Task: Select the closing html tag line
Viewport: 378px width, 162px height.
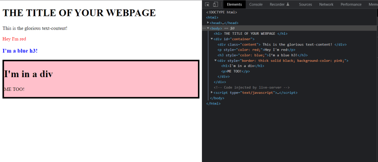Action: tap(213, 104)
